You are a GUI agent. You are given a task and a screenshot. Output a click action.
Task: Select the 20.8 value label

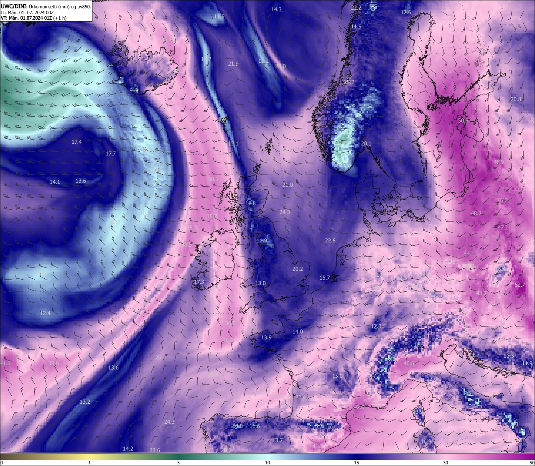(x=516, y=99)
